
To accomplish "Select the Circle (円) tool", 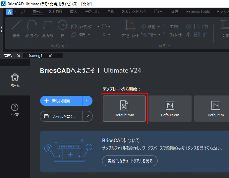I will [x=63, y=29].
